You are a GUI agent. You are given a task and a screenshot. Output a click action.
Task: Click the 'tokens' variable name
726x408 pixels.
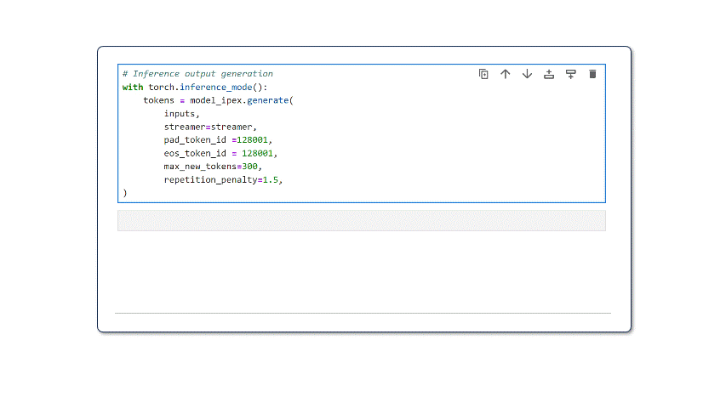(158, 100)
